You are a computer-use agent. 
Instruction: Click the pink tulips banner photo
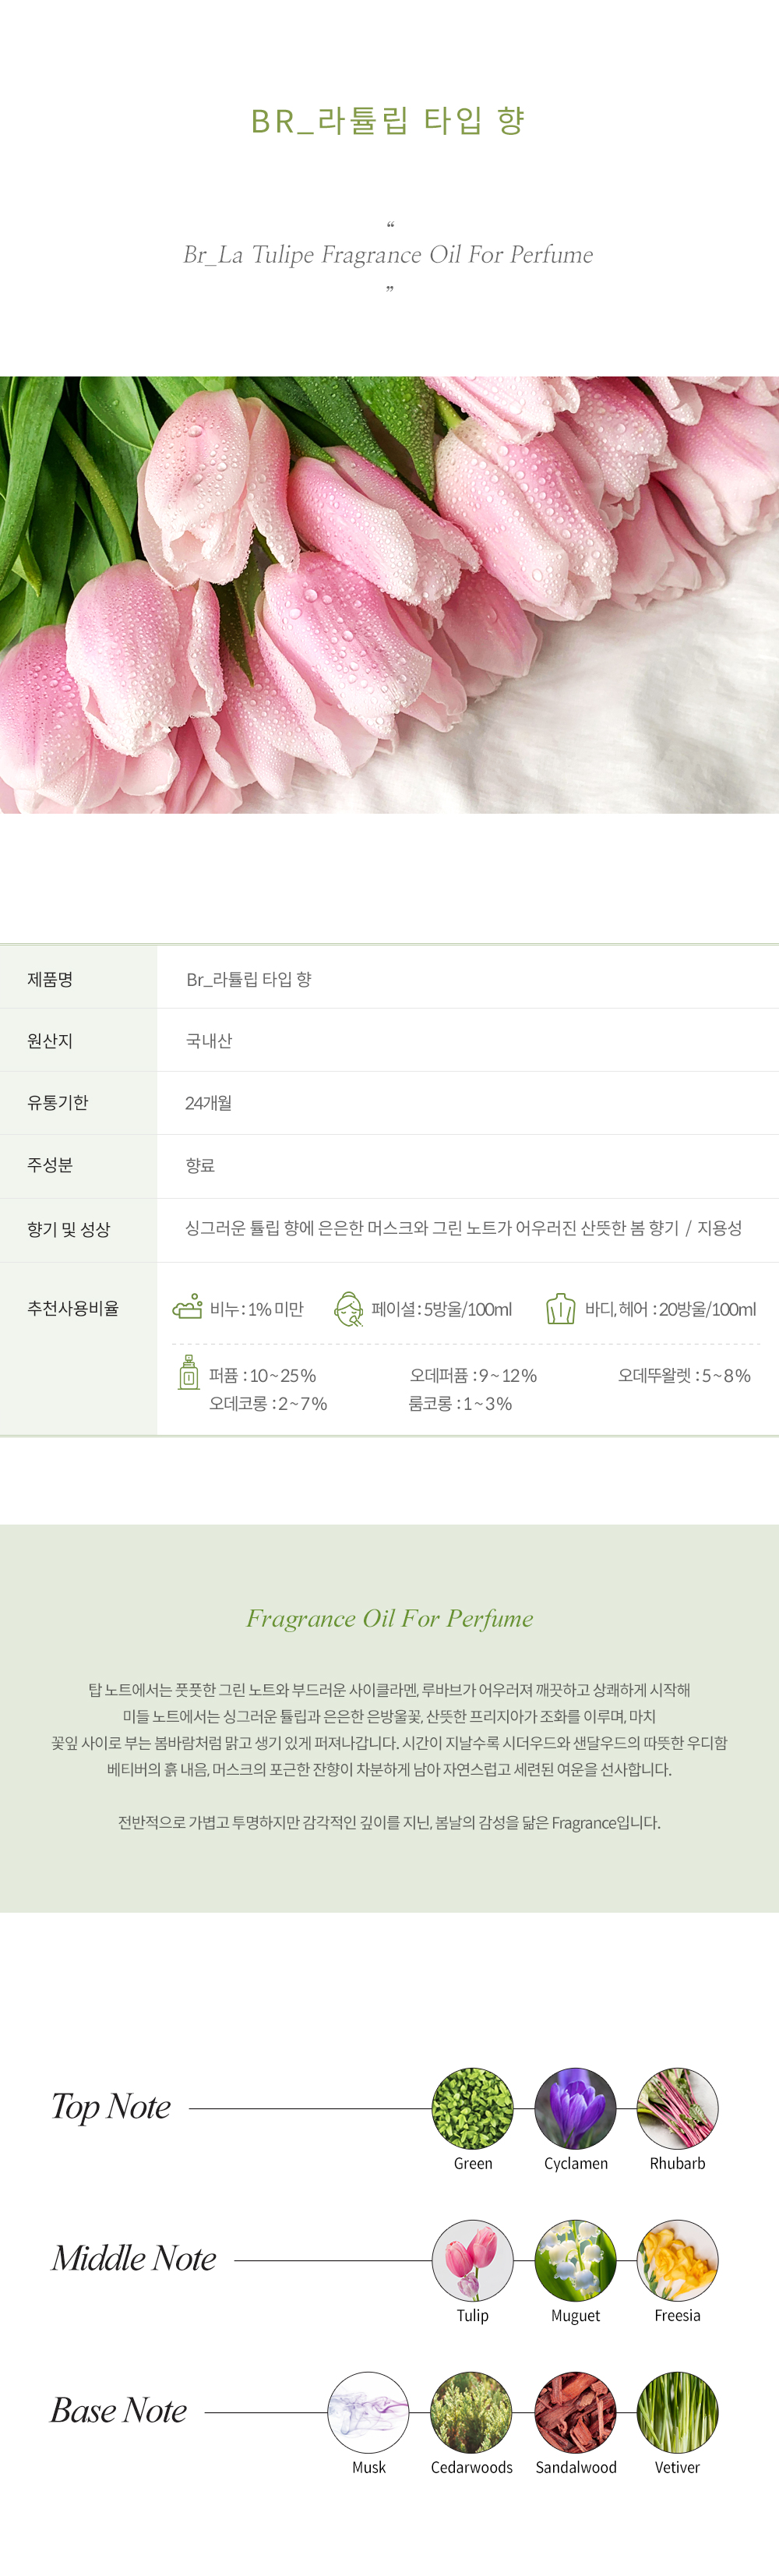389,594
